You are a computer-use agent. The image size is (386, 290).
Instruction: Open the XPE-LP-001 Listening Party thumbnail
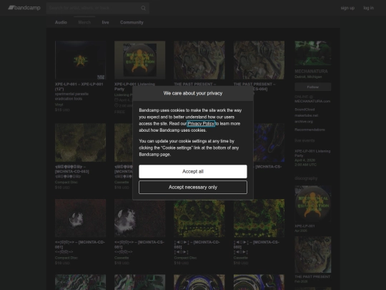139,60
